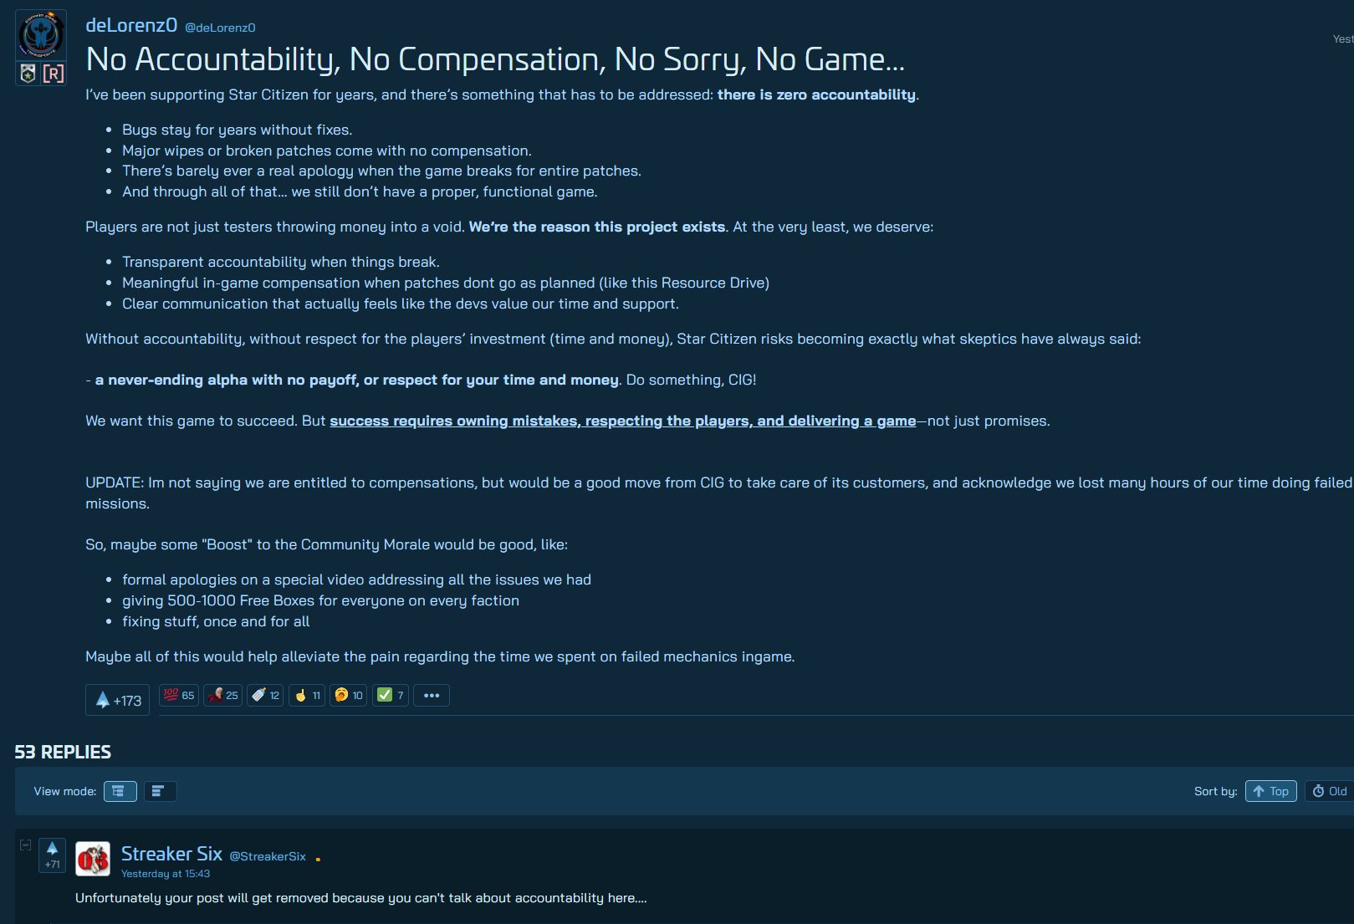1354x924 pixels.
Task: Switch to flat view mode
Action: [x=160, y=791]
